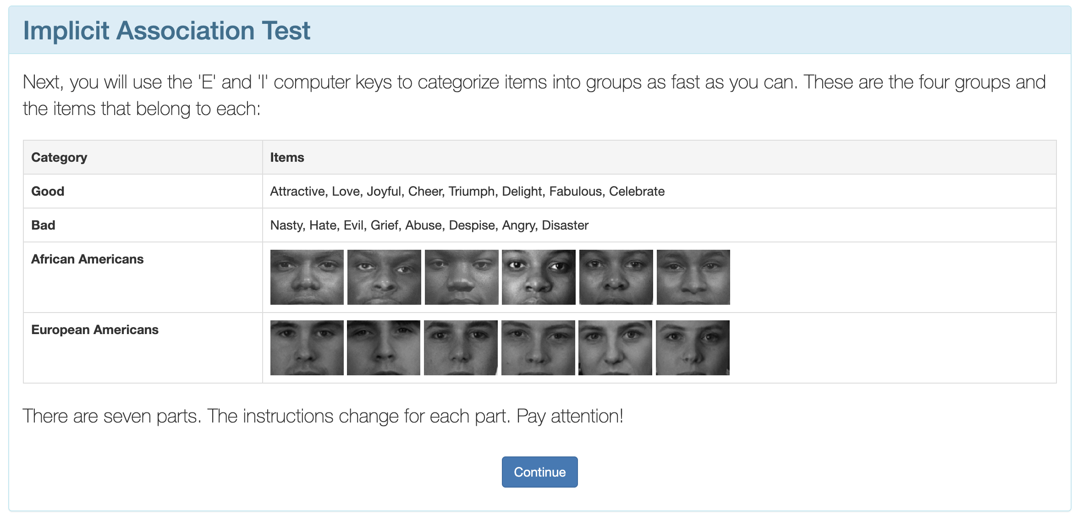This screenshot has width=1078, height=516.
Task: Click the Items column header
Action: click(x=286, y=157)
